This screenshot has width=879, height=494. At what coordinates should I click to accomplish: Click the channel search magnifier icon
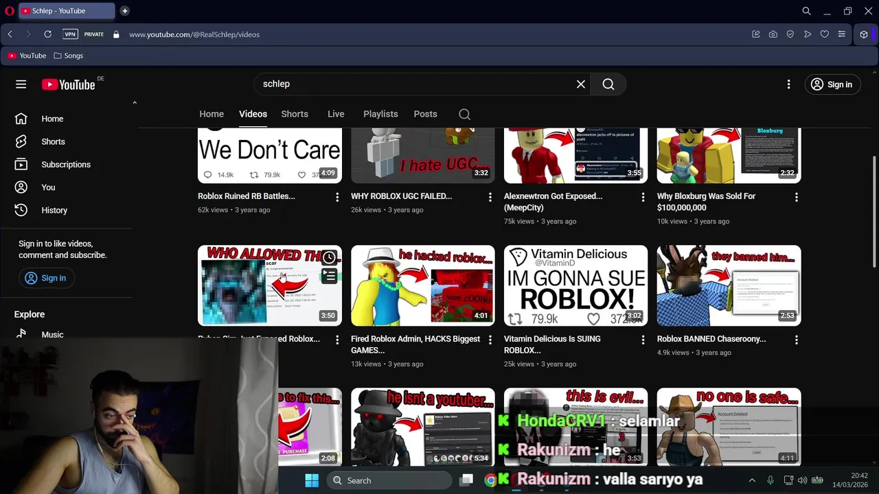pos(465,114)
